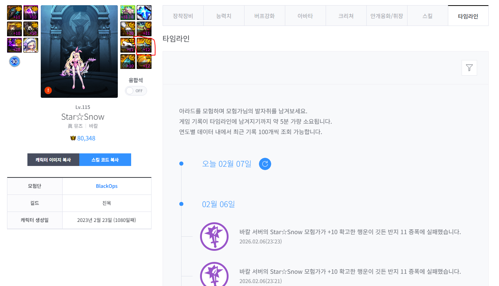Open the 능력치 tab
The width and height of the screenshot is (499, 286).
pyautogui.click(x=224, y=16)
